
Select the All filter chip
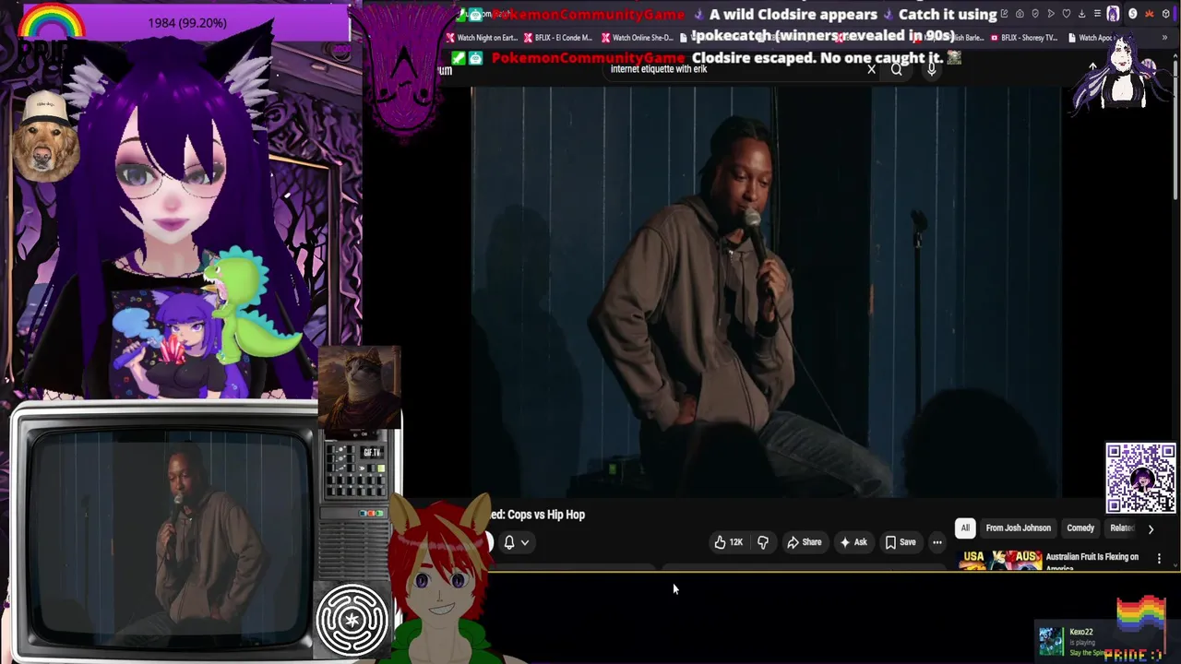(x=965, y=528)
